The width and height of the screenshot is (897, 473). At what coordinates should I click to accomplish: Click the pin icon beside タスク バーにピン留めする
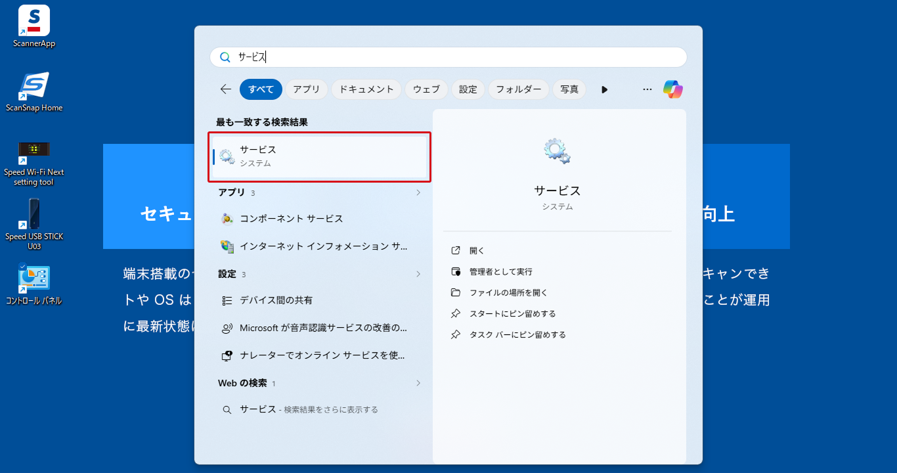pos(456,334)
